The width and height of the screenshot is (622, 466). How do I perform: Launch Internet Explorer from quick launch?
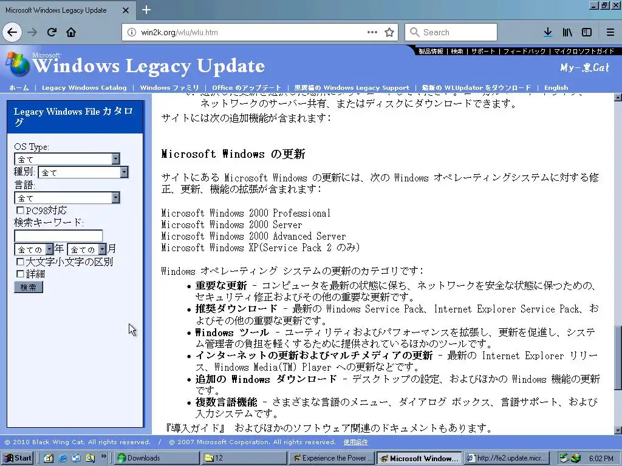[63, 458]
